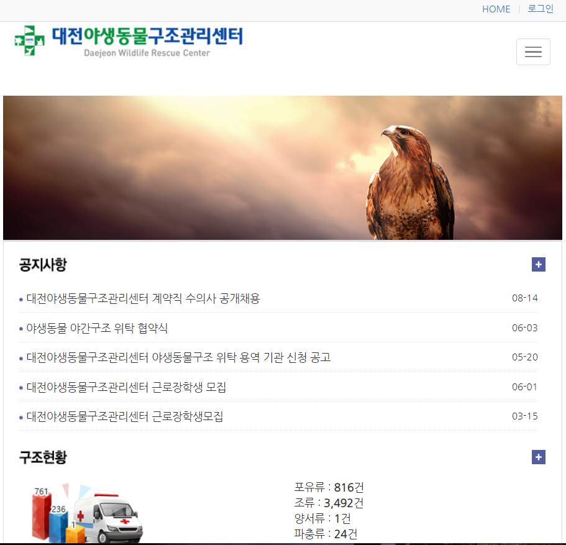Expand 공지사항 with its plus icon
Image resolution: width=566 pixels, height=545 pixels.
click(538, 264)
